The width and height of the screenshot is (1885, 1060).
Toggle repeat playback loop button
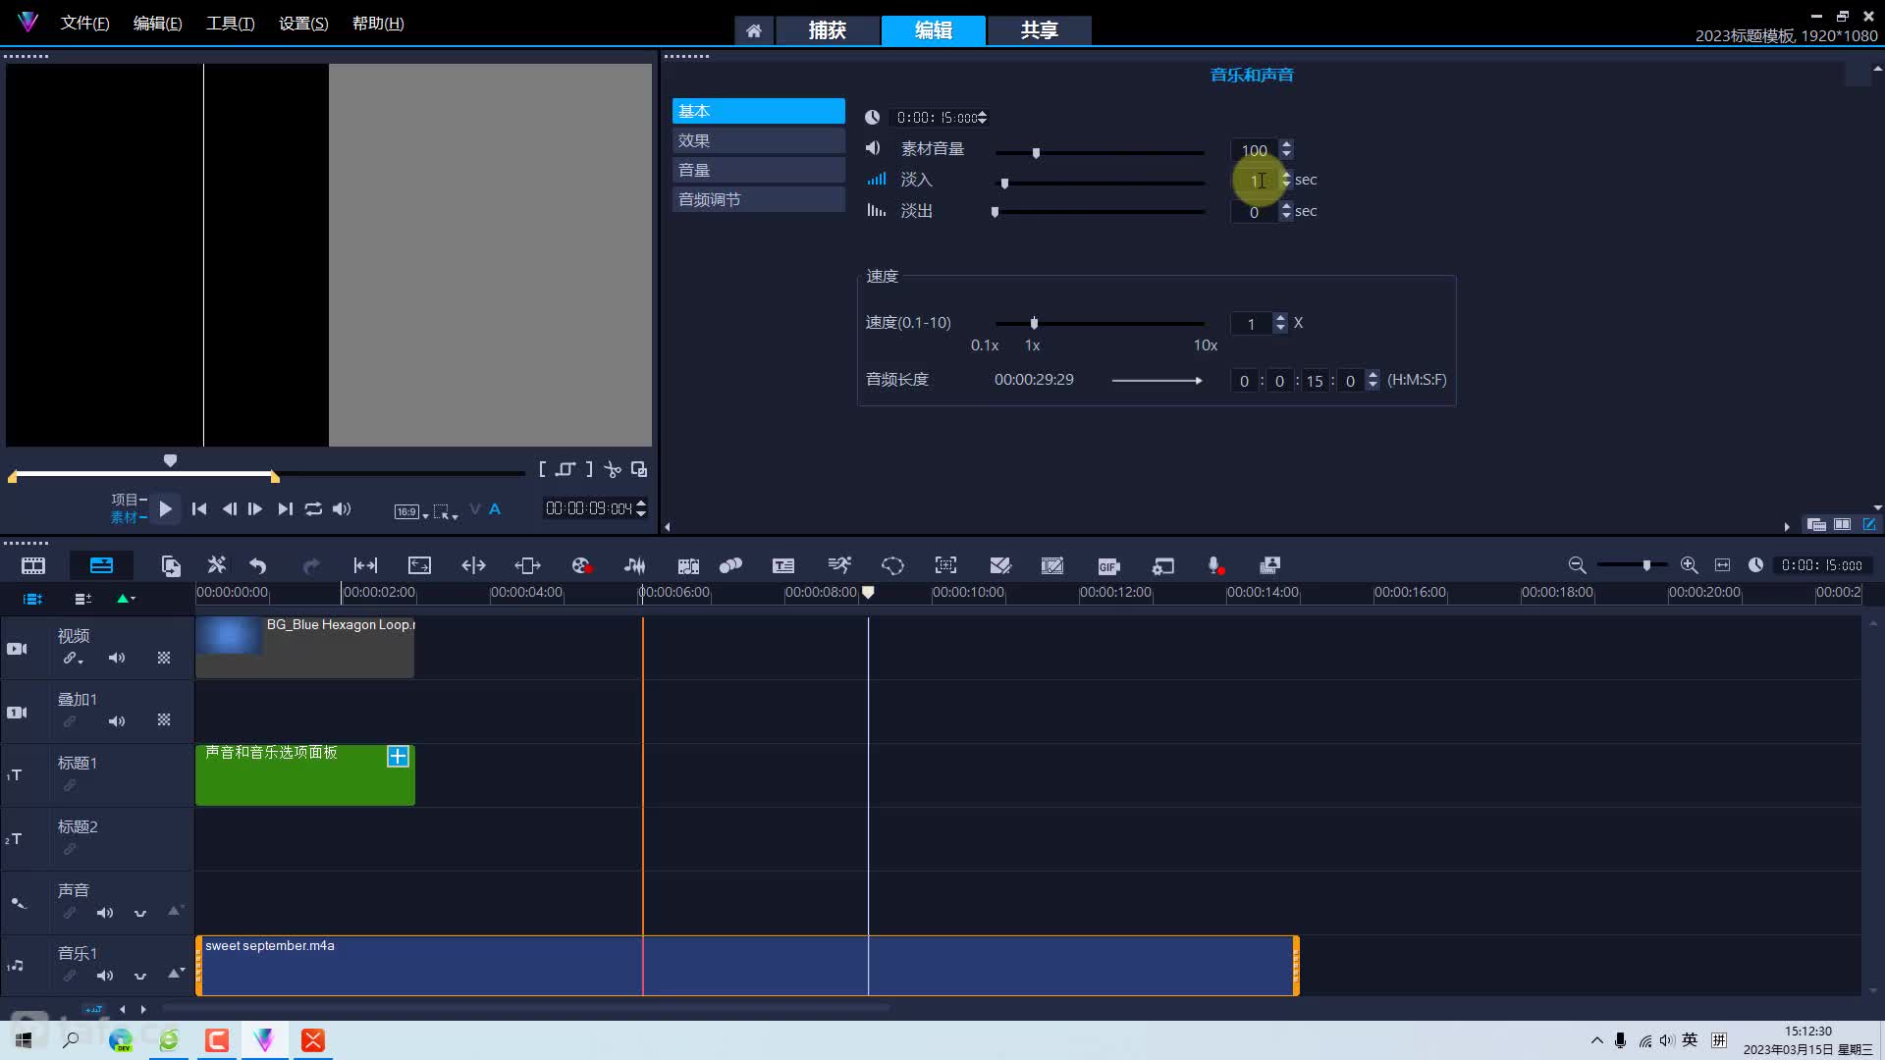click(313, 508)
